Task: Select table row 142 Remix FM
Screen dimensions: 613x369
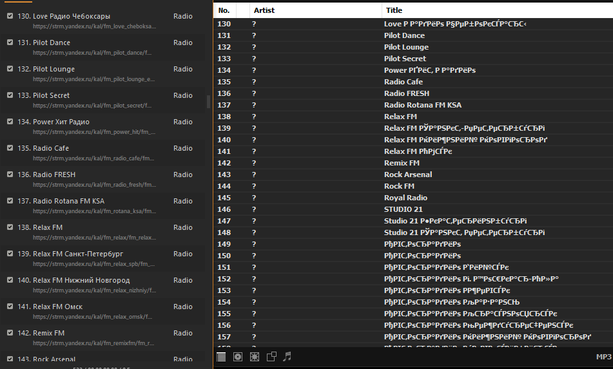Action: (413, 163)
